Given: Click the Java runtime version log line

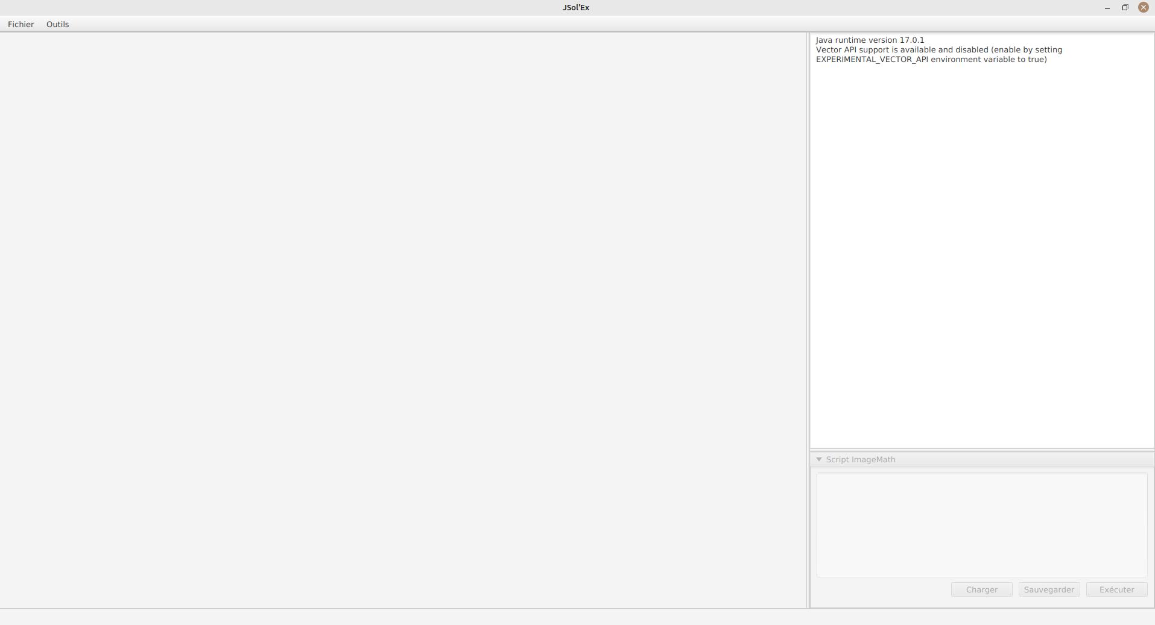Looking at the screenshot, I should tap(870, 40).
